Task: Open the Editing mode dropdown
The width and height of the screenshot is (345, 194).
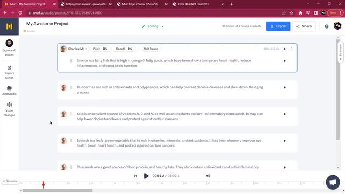Action: tap(153, 26)
